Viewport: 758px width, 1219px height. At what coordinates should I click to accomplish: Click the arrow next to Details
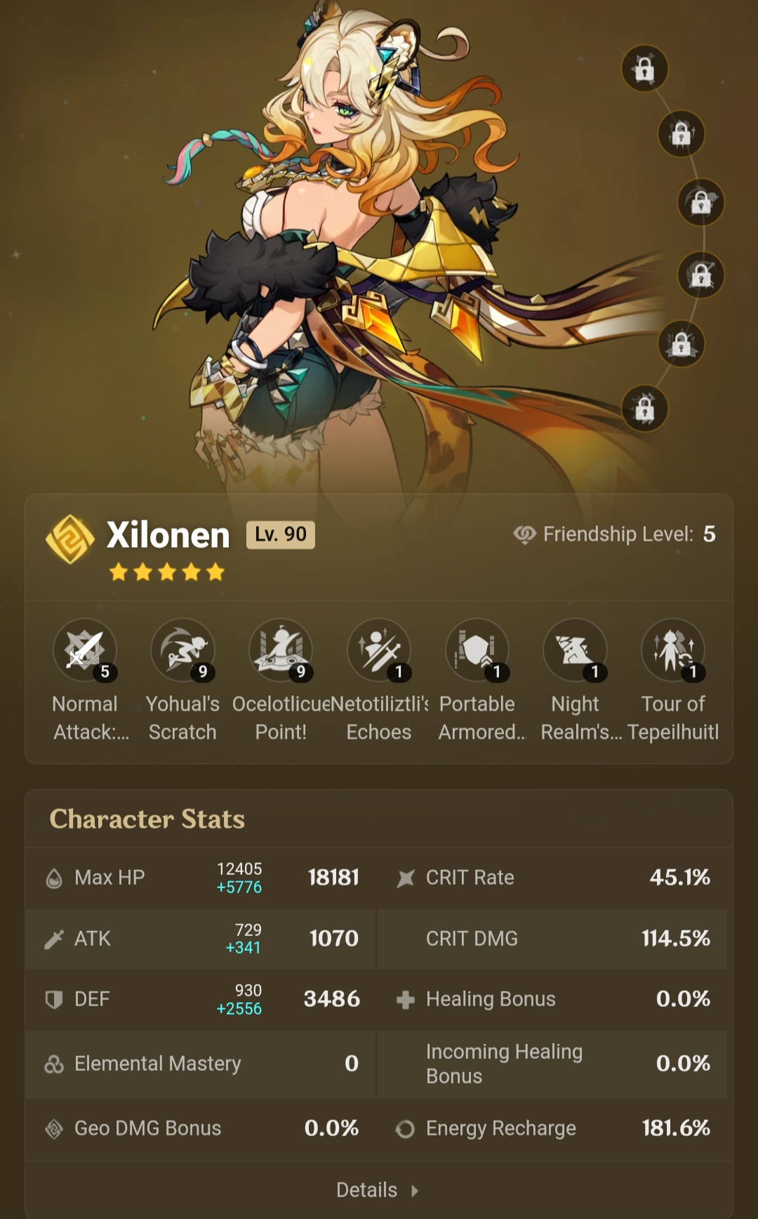[x=415, y=1190]
